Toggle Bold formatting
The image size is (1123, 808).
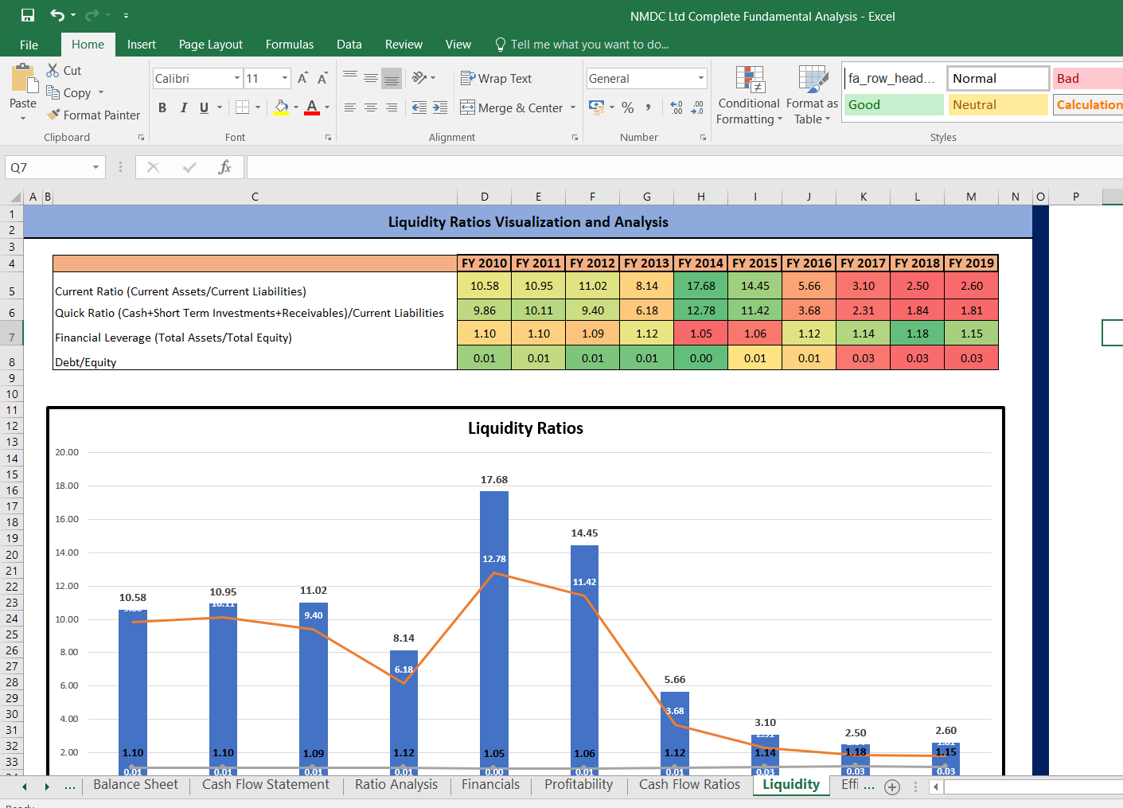coord(162,107)
